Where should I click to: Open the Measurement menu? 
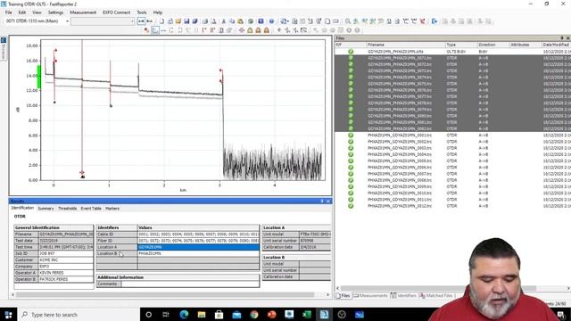83,12
